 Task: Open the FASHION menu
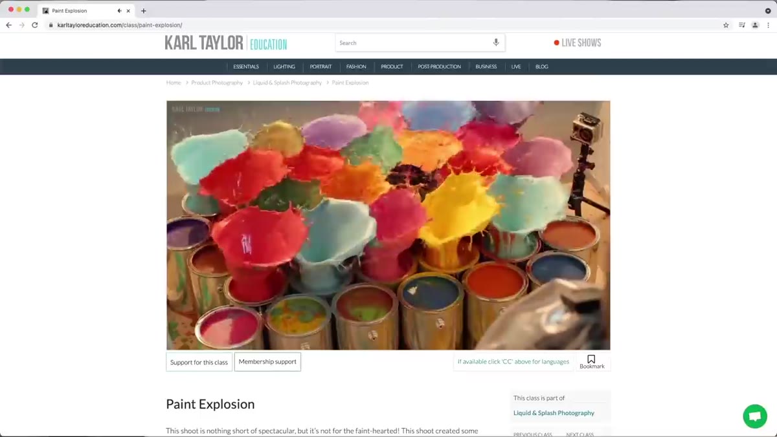tap(356, 67)
